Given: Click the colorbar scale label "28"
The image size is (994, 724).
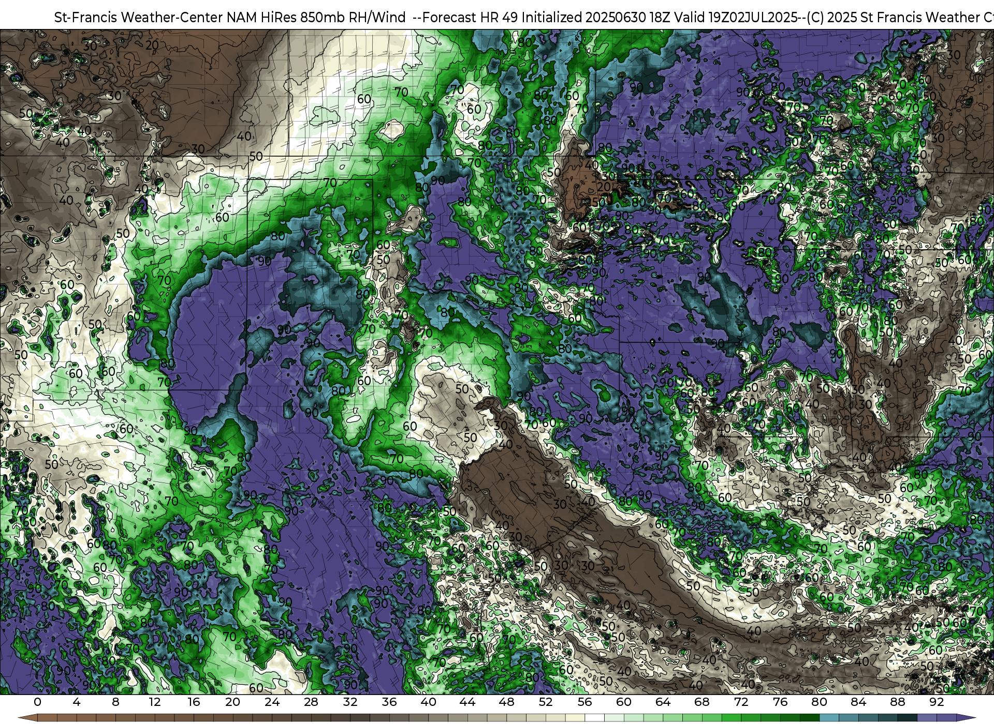Looking at the screenshot, I should pyautogui.click(x=311, y=702).
